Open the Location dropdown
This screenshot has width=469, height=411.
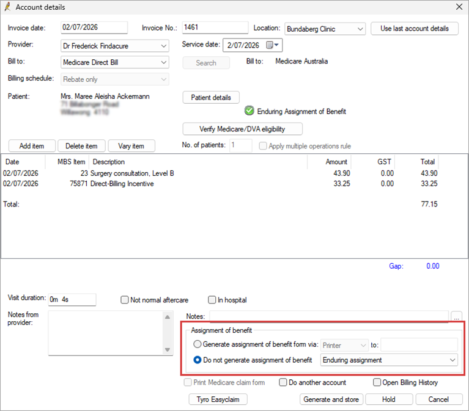tap(325, 29)
